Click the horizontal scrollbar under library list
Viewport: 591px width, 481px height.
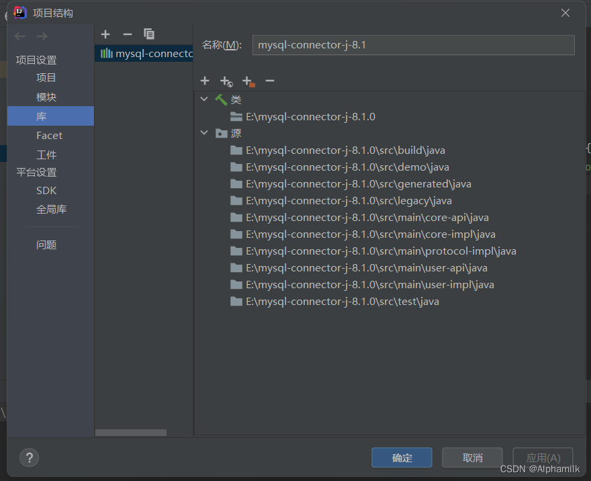pos(130,433)
